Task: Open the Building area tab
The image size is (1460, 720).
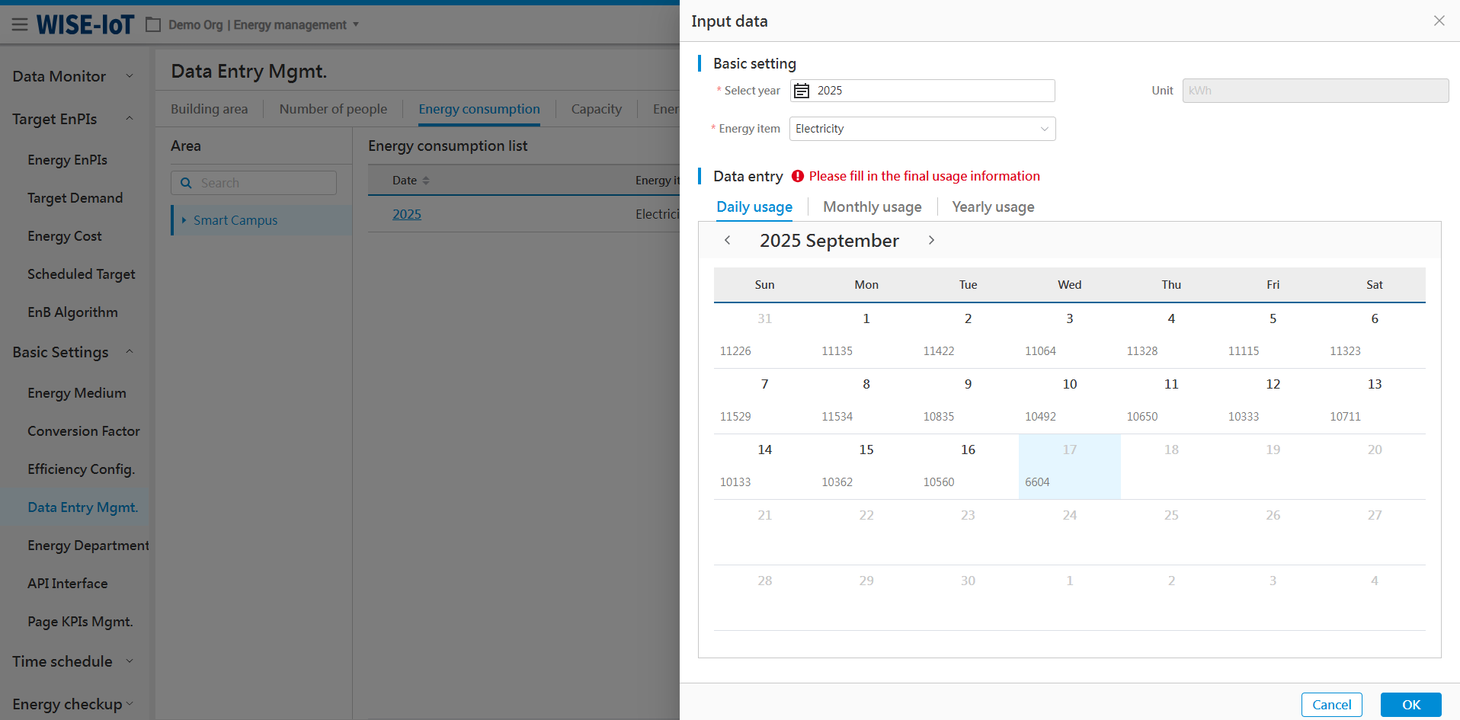Action: click(209, 109)
